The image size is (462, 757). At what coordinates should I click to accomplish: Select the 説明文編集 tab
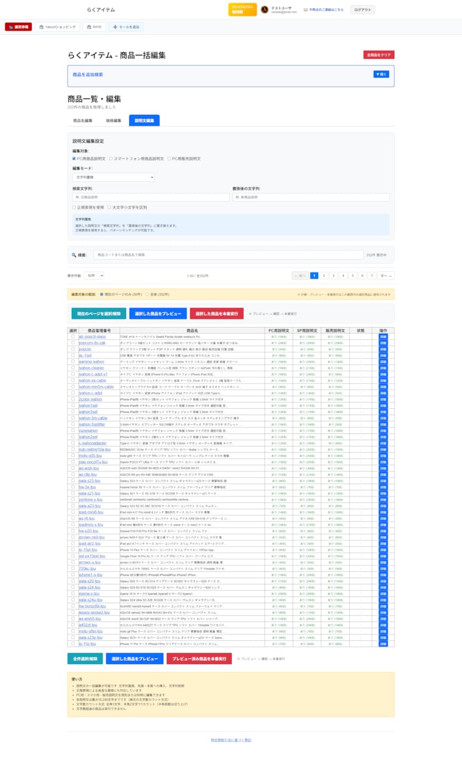pyautogui.click(x=144, y=120)
